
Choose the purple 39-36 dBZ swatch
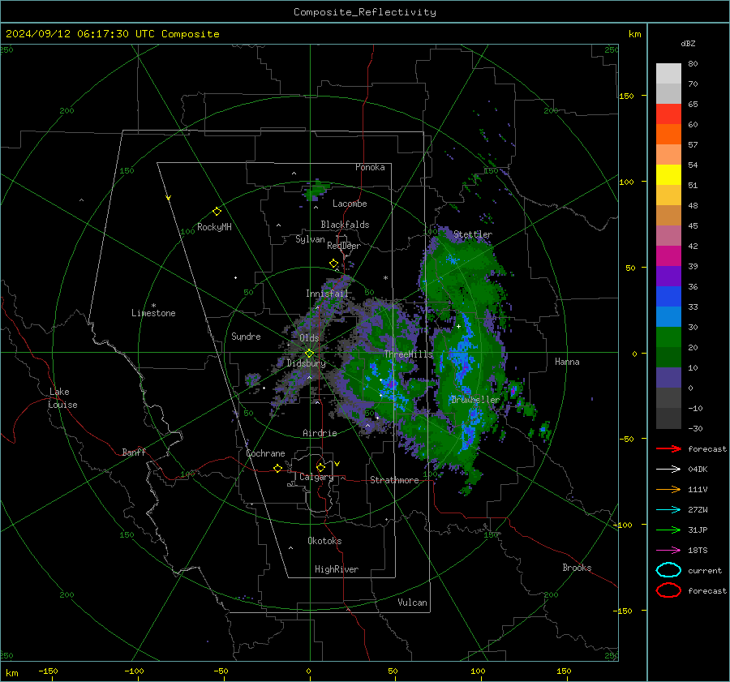pos(668,276)
